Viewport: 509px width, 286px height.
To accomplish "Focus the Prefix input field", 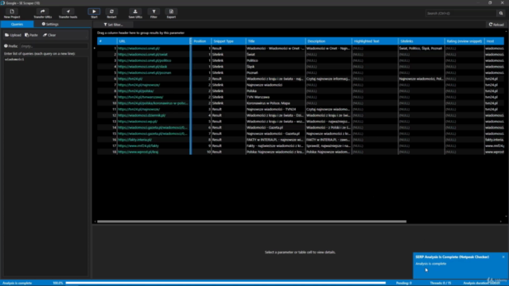I will pyautogui.click(x=54, y=46).
